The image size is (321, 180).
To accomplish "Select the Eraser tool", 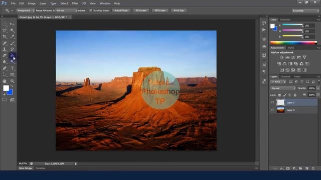I will (x=5, y=55).
